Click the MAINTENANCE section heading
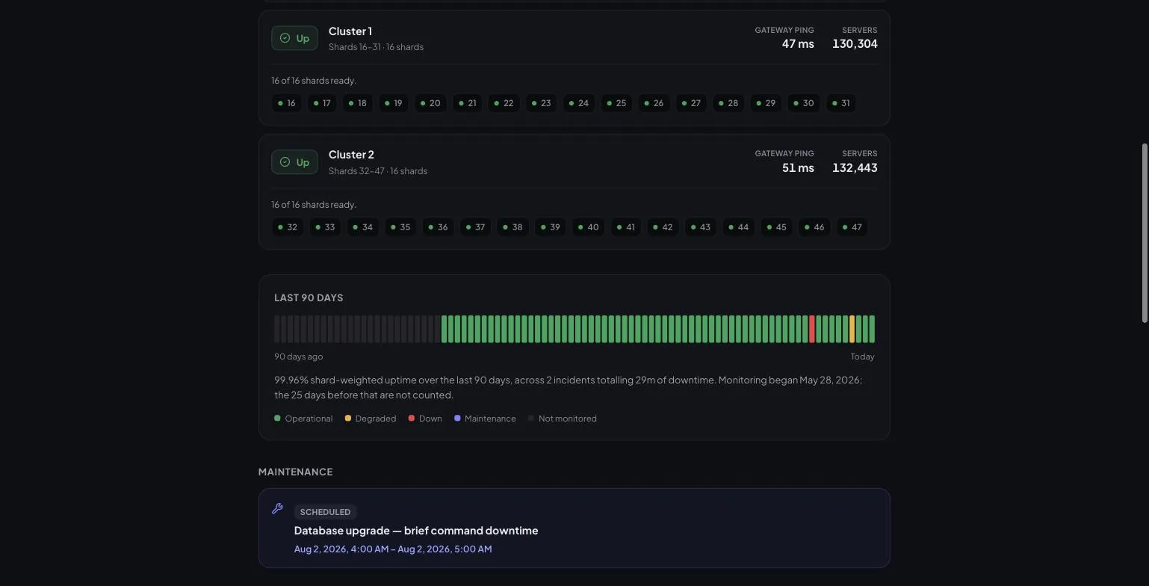 [x=295, y=472]
